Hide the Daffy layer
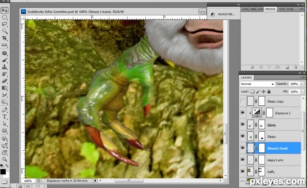The width and height of the screenshot is (307, 188). tap(243, 171)
